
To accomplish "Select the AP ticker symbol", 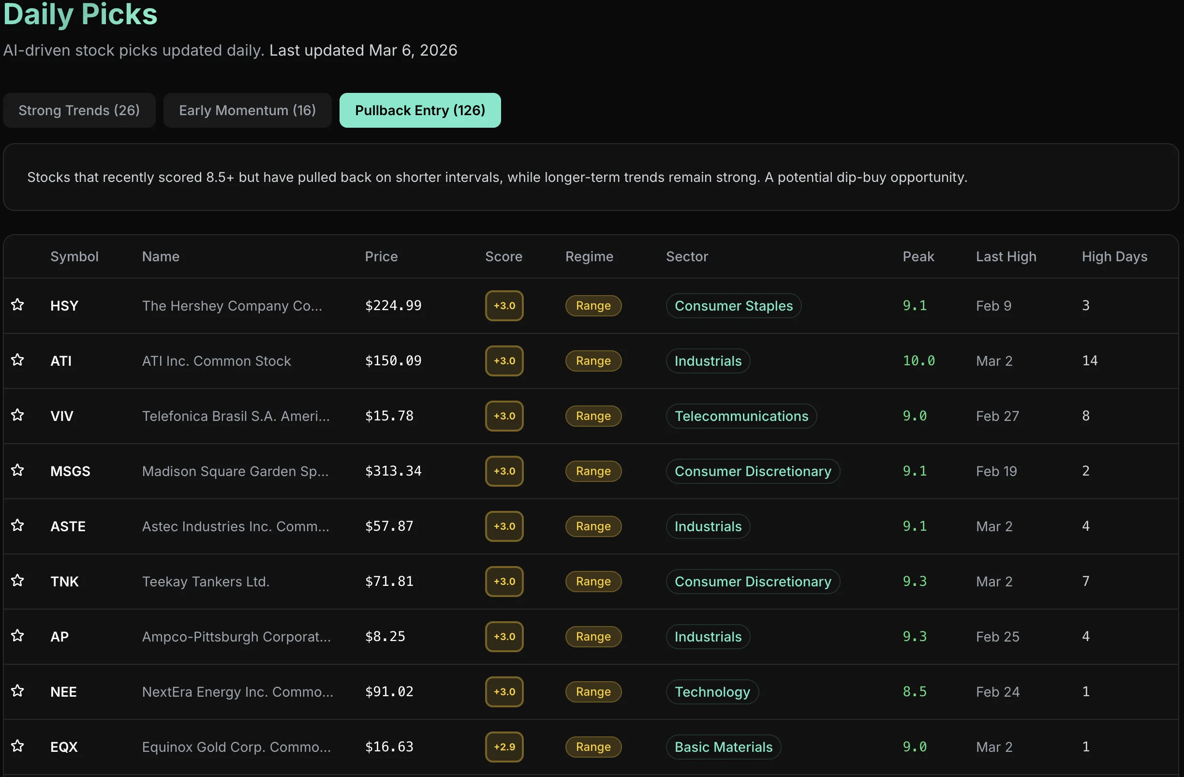I will pos(59,637).
